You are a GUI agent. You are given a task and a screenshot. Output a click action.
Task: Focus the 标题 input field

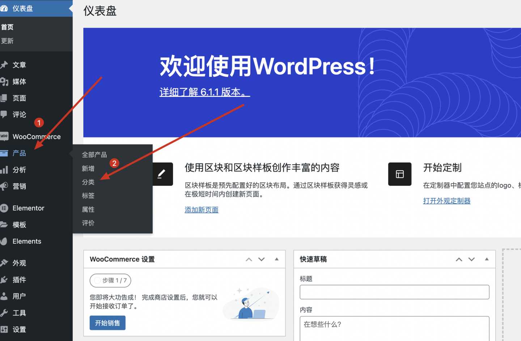pyautogui.click(x=394, y=292)
